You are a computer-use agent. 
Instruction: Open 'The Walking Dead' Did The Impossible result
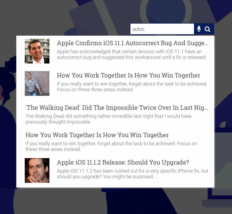pos(117,108)
